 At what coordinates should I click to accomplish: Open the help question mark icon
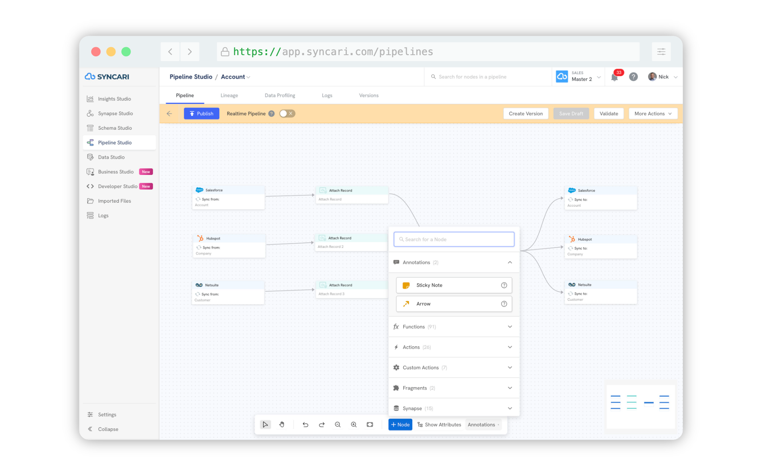click(633, 77)
